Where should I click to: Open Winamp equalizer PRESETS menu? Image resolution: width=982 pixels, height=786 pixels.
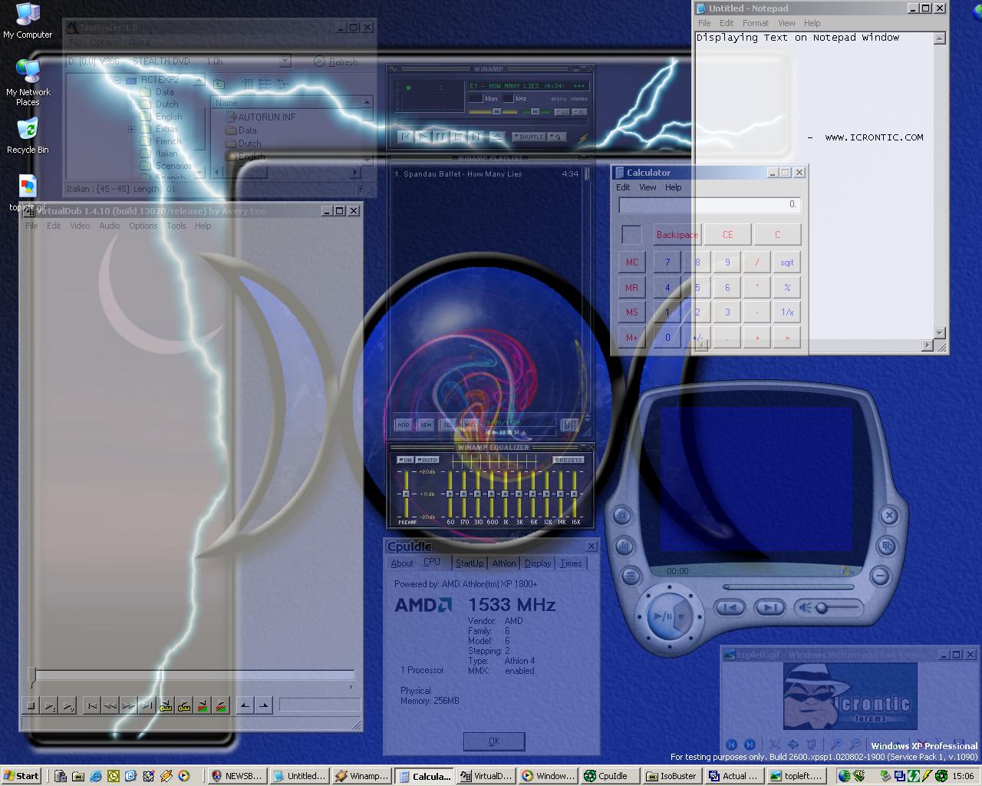click(x=568, y=460)
